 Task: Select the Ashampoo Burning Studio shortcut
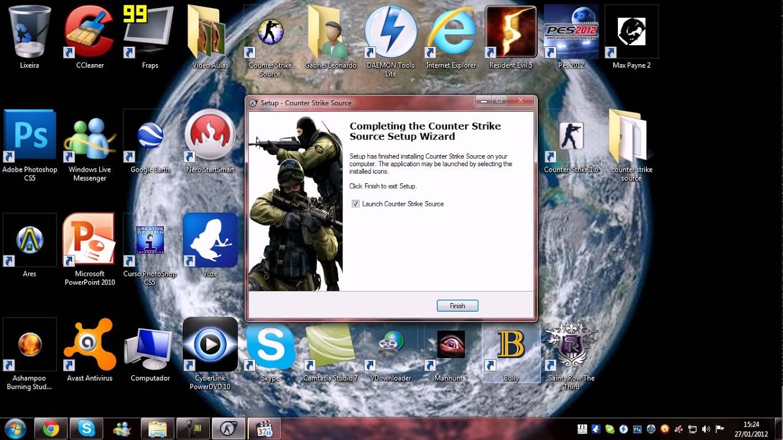pos(29,354)
